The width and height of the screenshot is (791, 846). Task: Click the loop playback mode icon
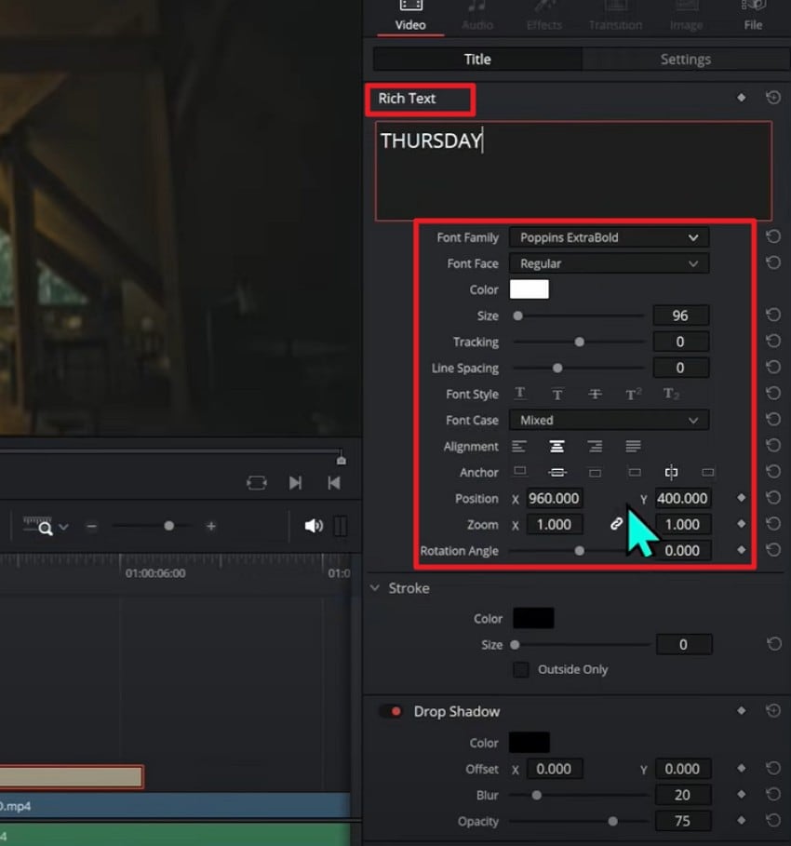pyautogui.click(x=254, y=482)
